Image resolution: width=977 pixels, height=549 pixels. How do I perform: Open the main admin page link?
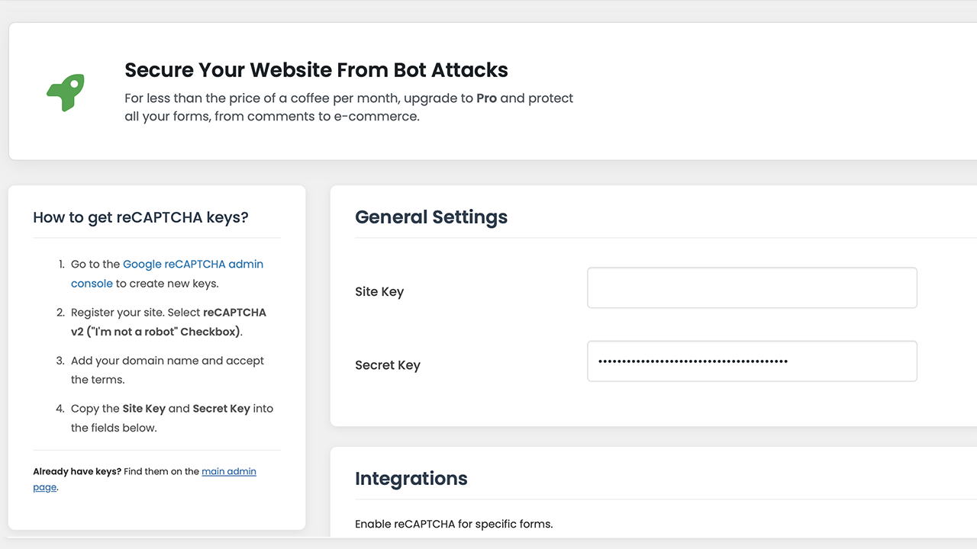pyautogui.click(x=229, y=471)
